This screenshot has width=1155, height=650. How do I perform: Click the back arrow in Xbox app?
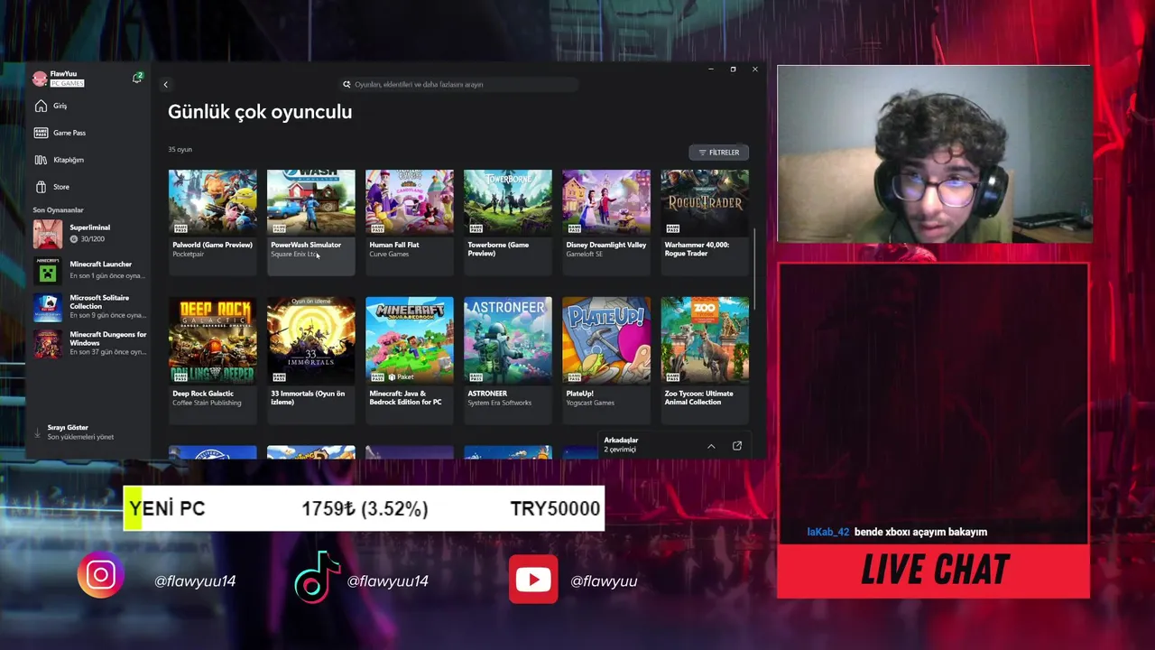[x=165, y=84]
